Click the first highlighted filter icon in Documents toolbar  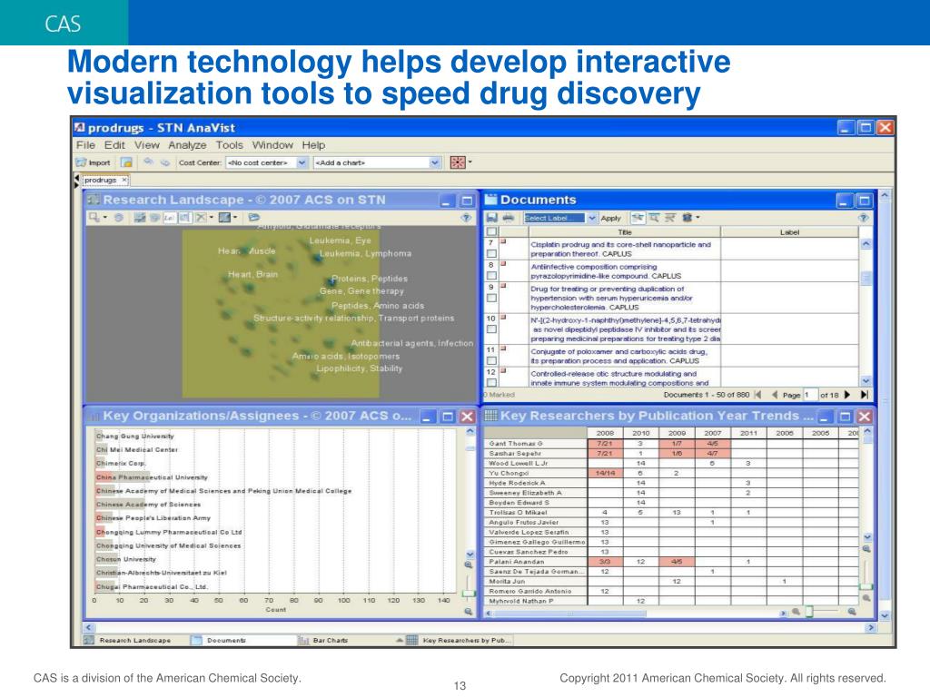[638, 218]
